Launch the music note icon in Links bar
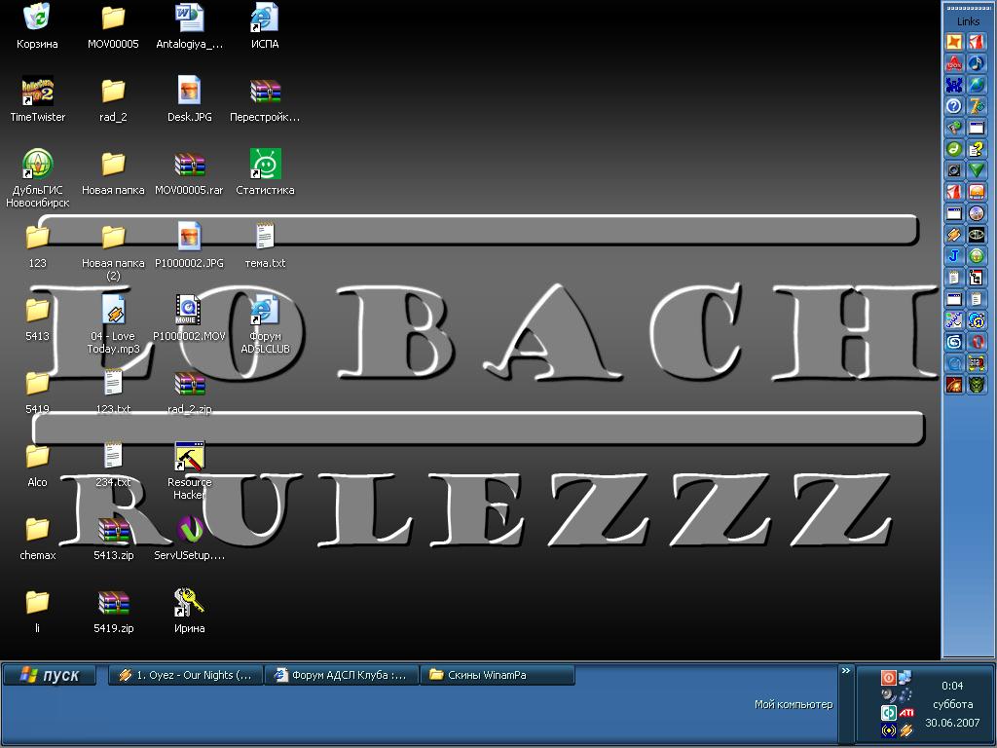This screenshot has width=997, height=748. tap(977, 63)
